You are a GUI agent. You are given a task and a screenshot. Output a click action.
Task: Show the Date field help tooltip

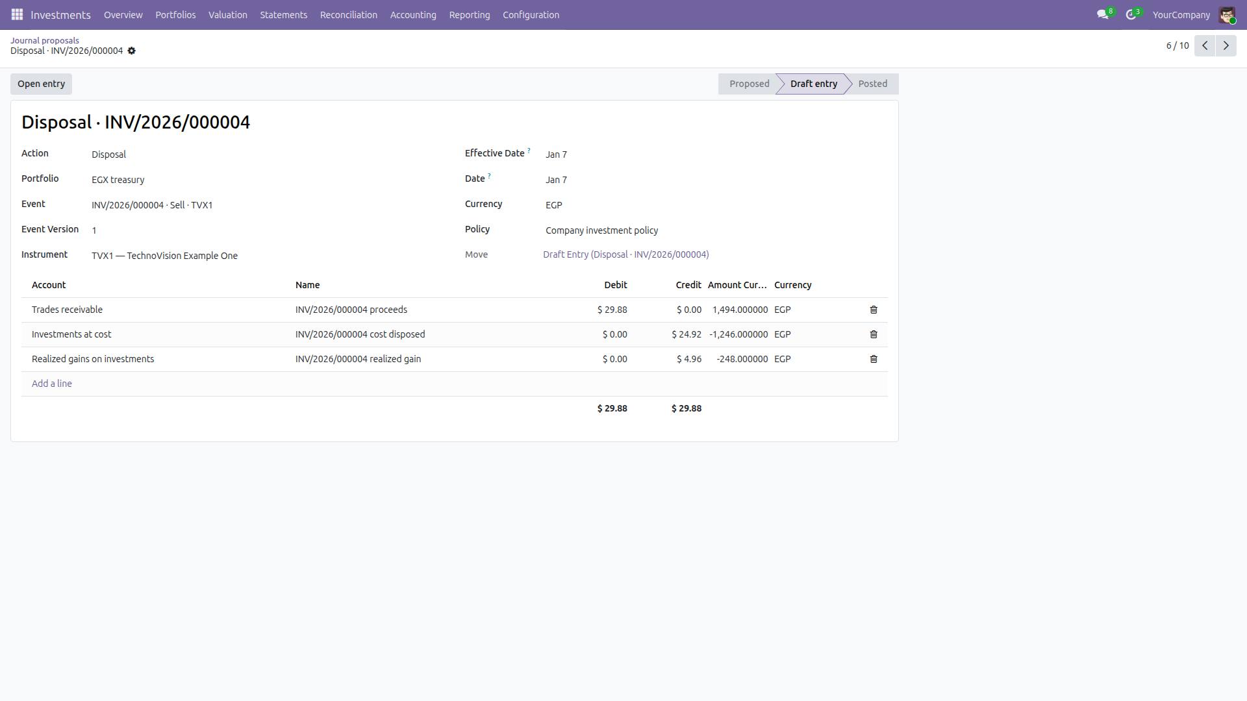click(489, 176)
